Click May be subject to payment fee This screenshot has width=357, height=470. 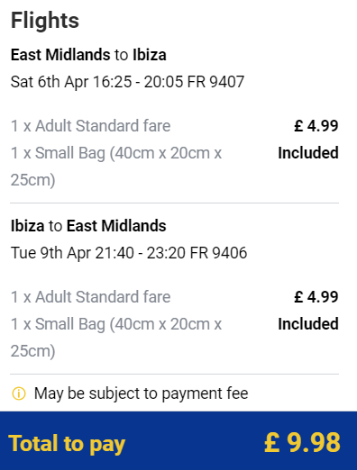click(x=142, y=393)
